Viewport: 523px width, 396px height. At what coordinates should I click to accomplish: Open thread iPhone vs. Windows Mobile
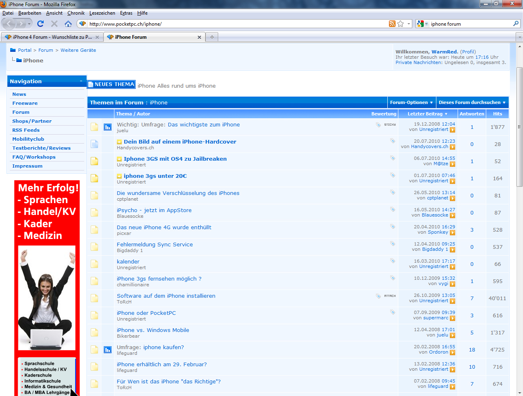(x=153, y=330)
